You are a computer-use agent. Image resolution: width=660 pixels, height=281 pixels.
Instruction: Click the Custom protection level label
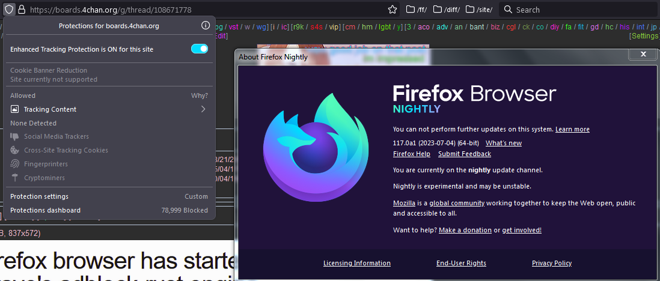[196, 196]
